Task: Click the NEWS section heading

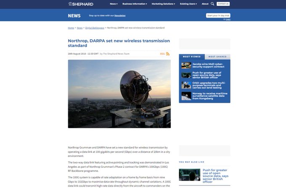Action: click(x=74, y=16)
